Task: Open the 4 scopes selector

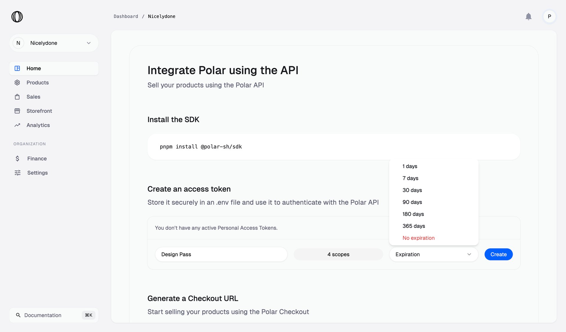Action: coord(338,254)
